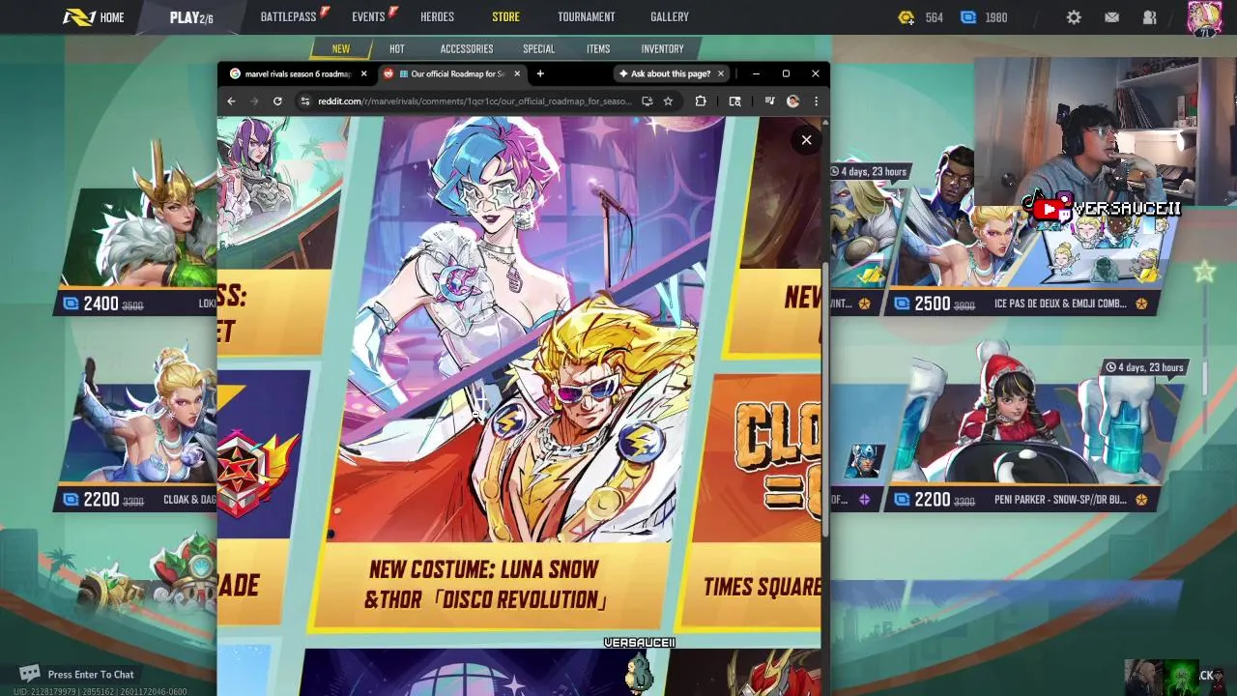The height and width of the screenshot is (696, 1237).
Task: Open player profile avatar in game header
Action: point(1204,18)
